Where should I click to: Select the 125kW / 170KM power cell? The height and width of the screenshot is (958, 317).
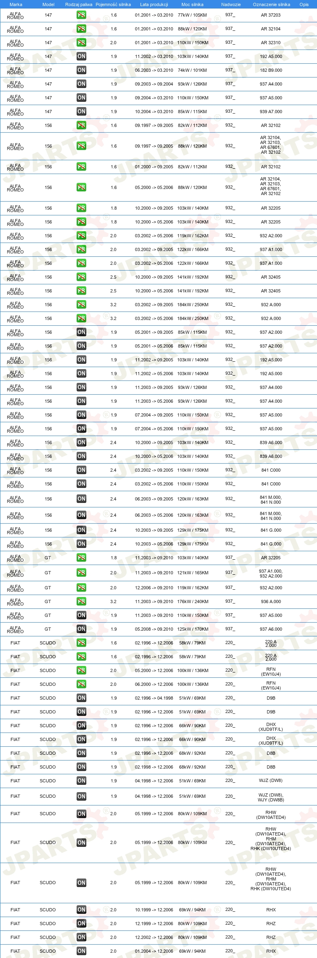point(193,629)
